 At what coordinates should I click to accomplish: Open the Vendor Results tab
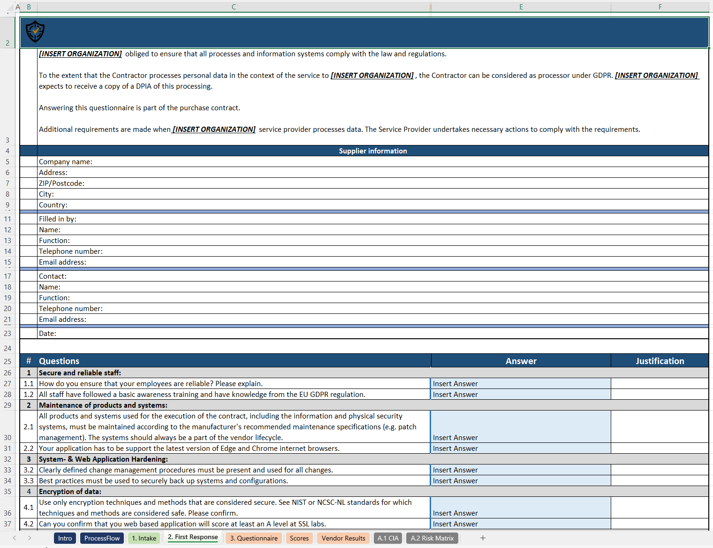[x=343, y=538]
